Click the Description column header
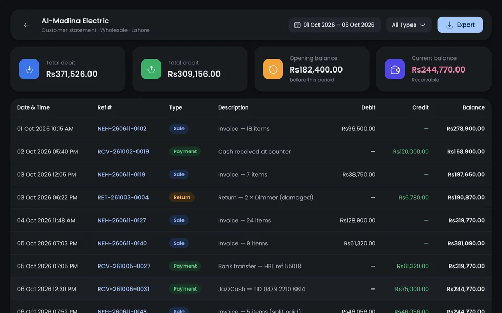The height and width of the screenshot is (313, 502). pyautogui.click(x=233, y=107)
